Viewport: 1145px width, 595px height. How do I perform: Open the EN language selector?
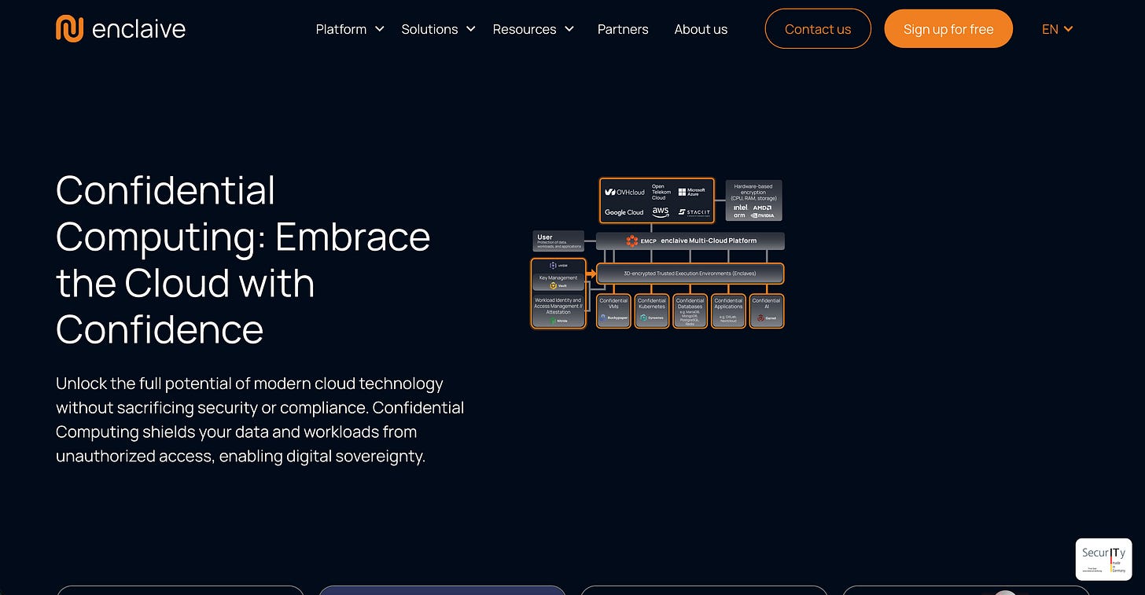[1057, 29]
